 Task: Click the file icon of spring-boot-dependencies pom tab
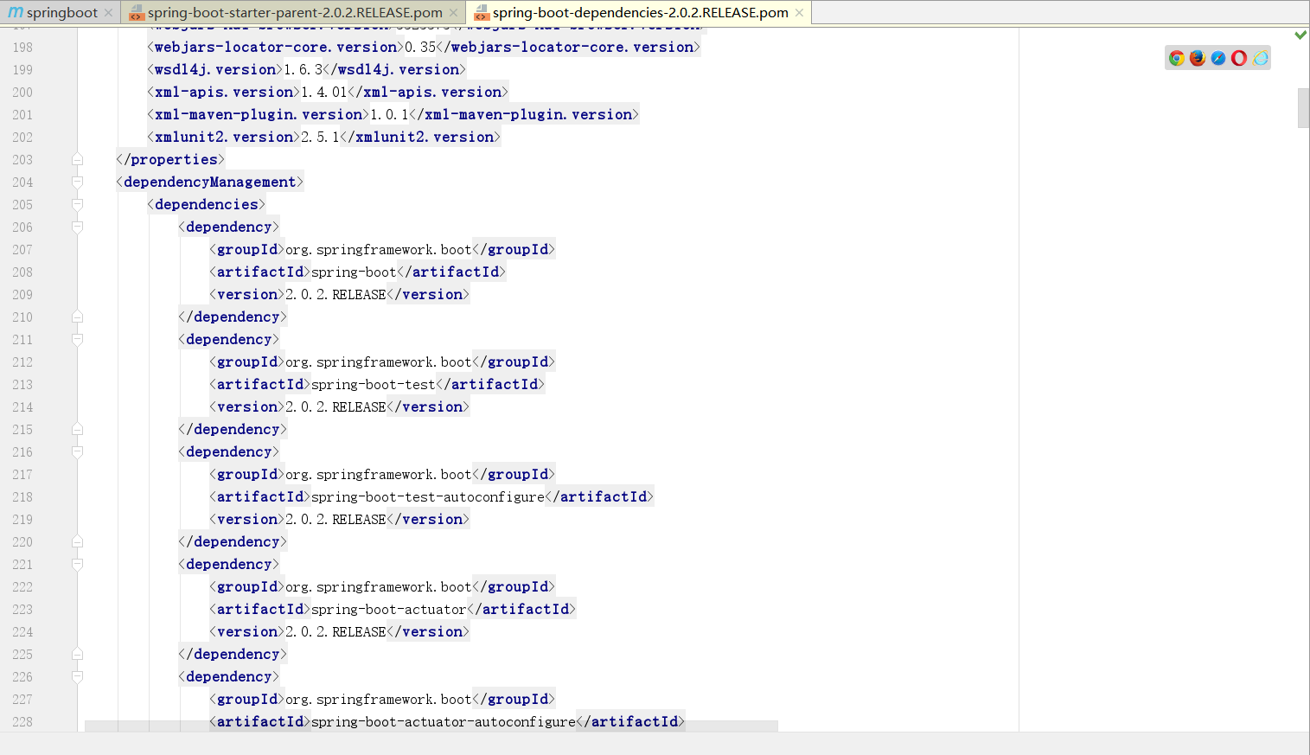pyautogui.click(x=482, y=13)
